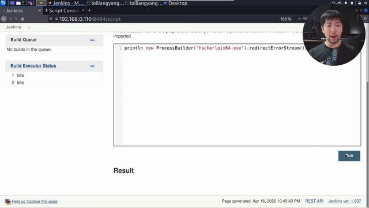Reset the 180% zoom indicator
This screenshot has width=369, height=208.
tap(285, 19)
